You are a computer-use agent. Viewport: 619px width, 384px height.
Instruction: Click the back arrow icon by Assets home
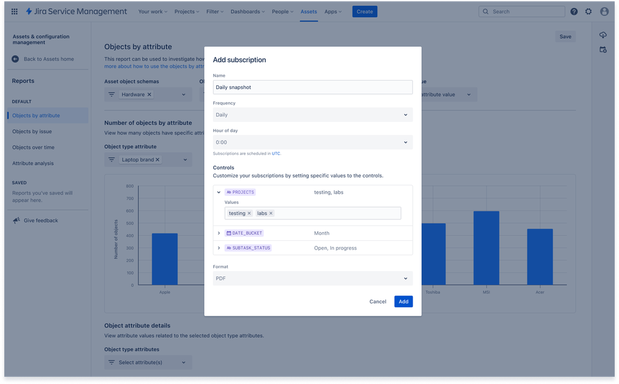point(15,59)
